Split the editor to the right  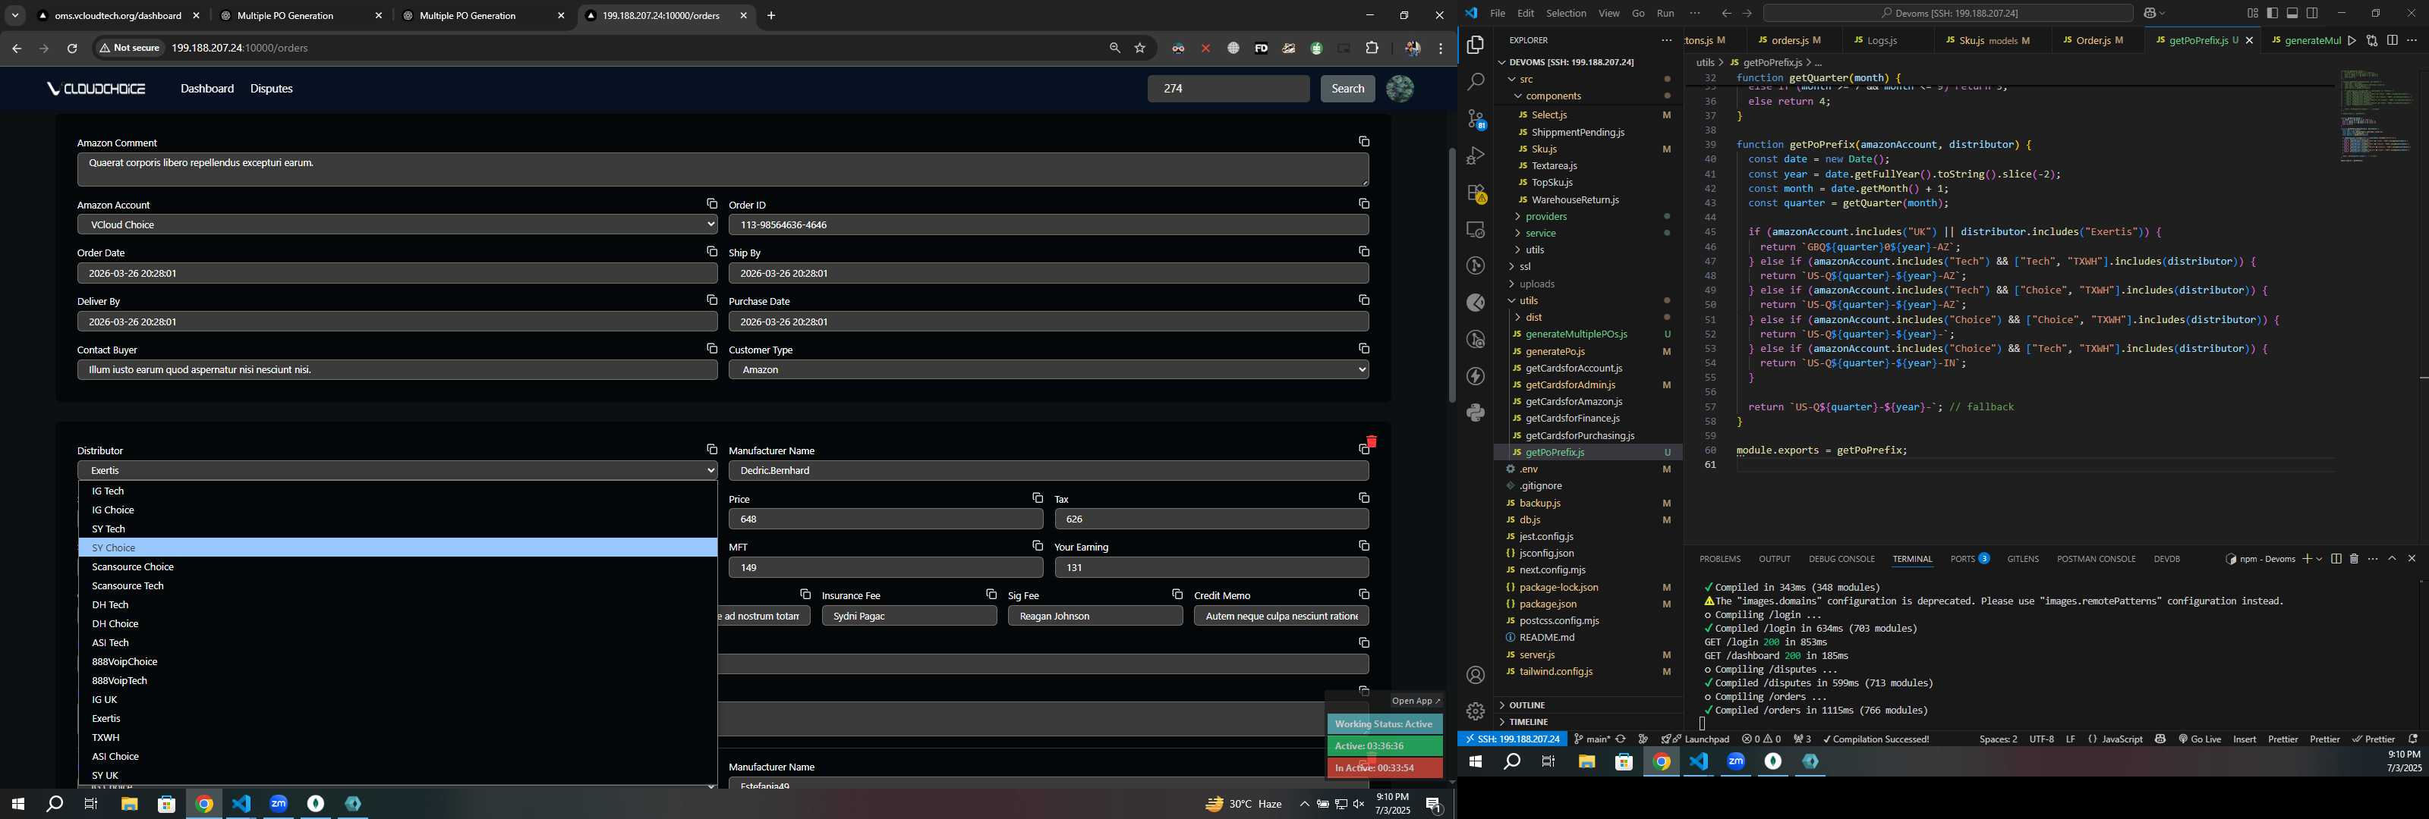(2393, 40)
